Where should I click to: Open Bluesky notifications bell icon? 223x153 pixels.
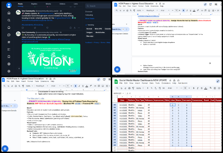pyautogui.click(x=9, y=28)
